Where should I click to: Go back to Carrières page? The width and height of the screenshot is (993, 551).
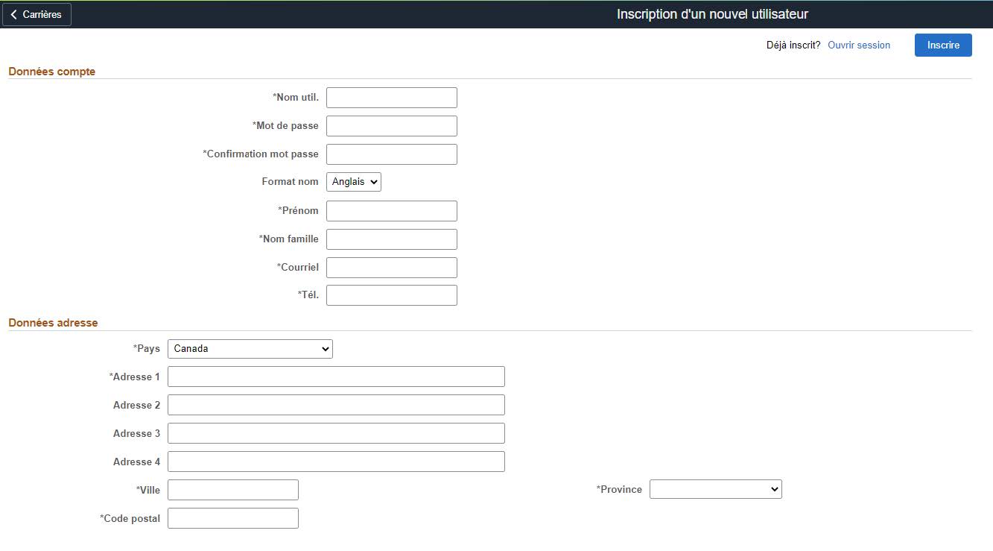coord(37,15)
